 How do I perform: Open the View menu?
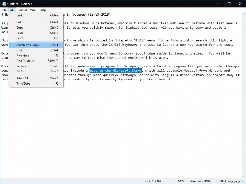[x=33, y=10]
